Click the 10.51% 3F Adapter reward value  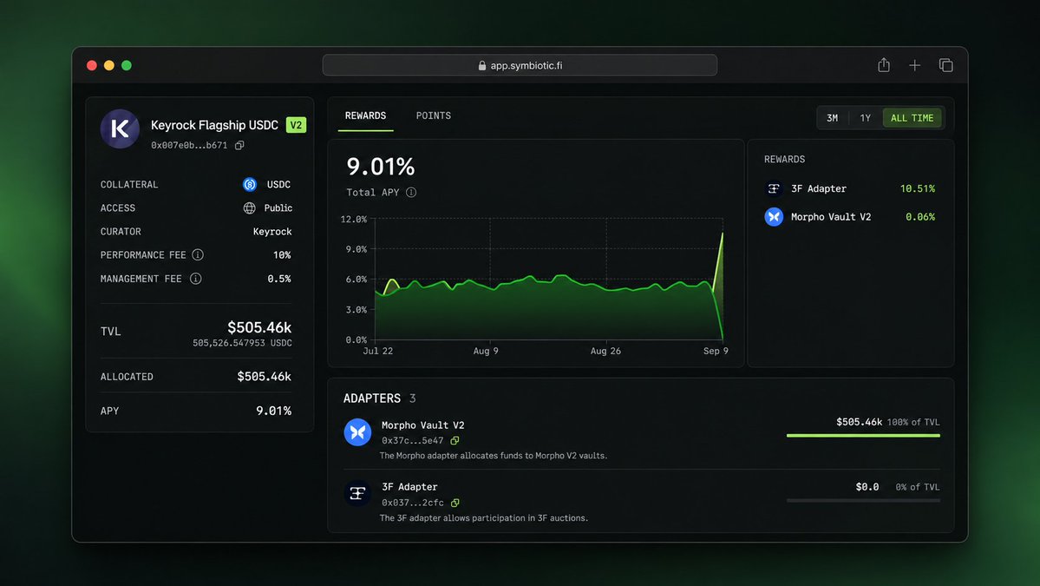pyautogui.click(x=918, y=189)
